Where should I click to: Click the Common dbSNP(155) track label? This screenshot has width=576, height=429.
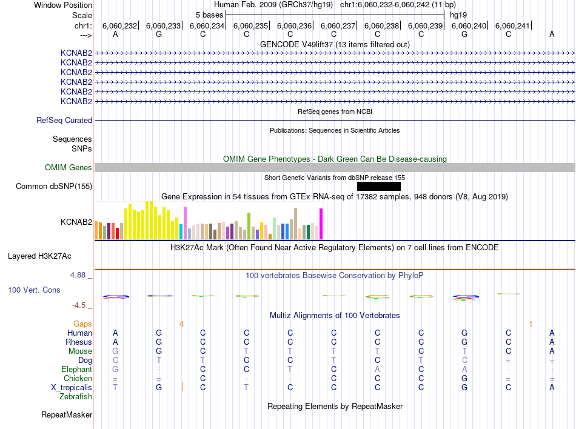click(53, 187)
